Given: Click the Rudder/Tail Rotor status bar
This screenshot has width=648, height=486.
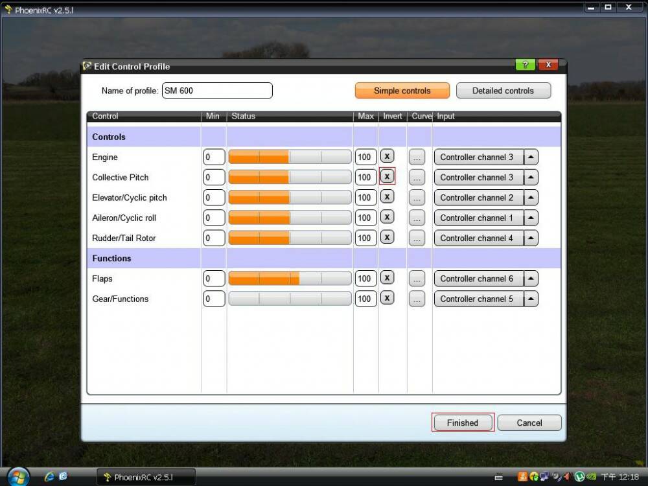Looking at the screenshot, I should click(x=290, y=238).
